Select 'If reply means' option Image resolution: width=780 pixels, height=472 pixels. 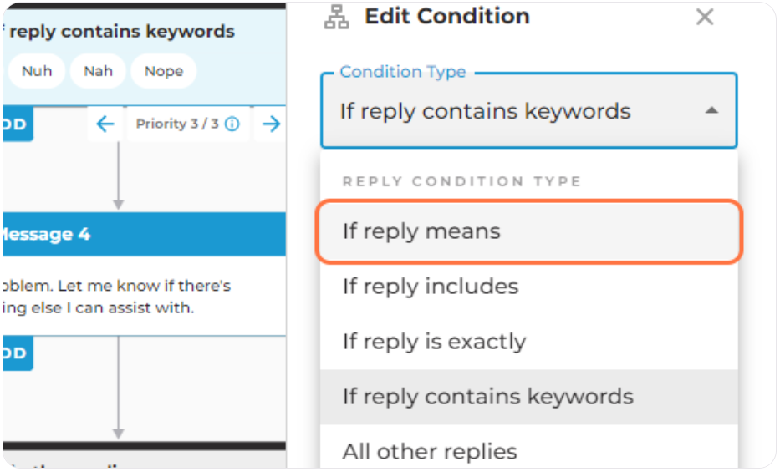[x=529, y=231]
